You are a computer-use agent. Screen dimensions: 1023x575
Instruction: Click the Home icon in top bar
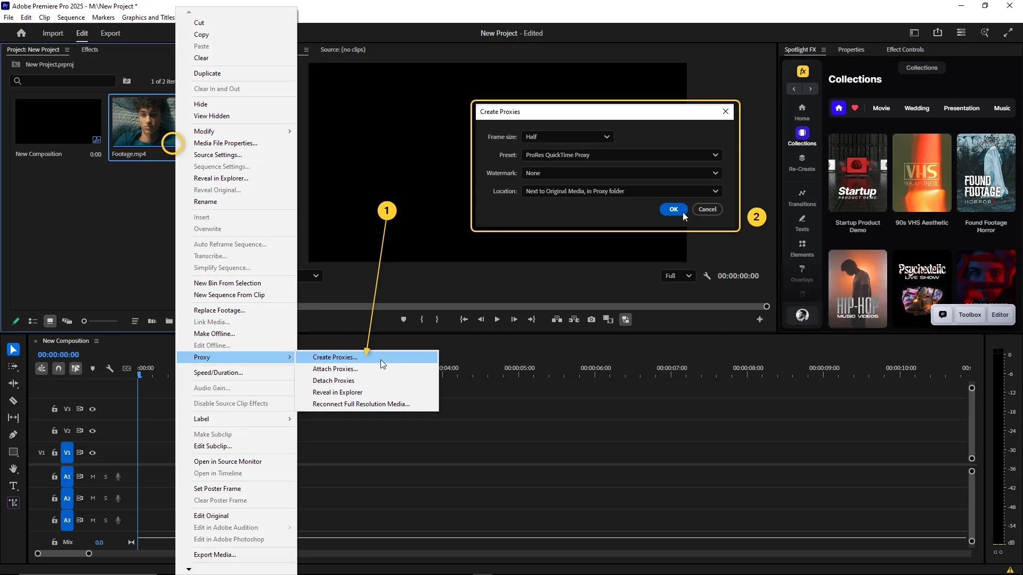(21, 33)
